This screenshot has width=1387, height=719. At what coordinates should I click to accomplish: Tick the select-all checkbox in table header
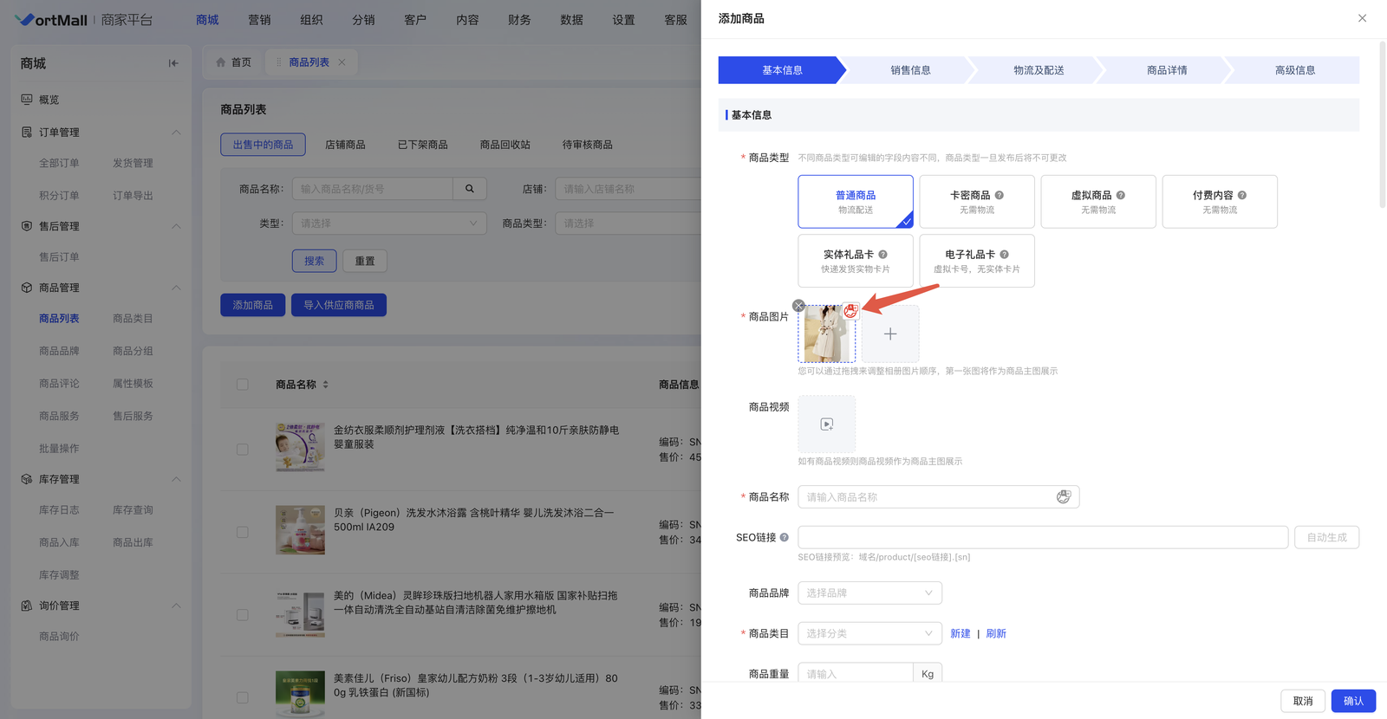click(x=243, y=385)
